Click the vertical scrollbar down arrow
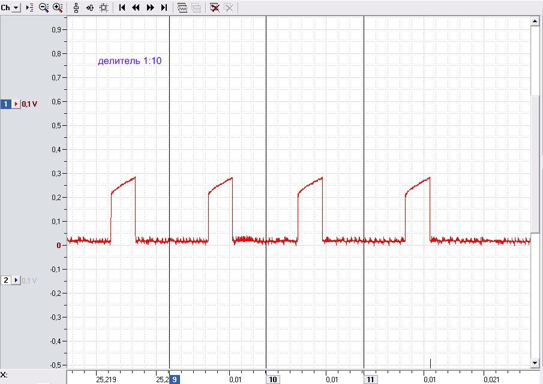Screen dimensions: 543x384 [x=535, y=363]
